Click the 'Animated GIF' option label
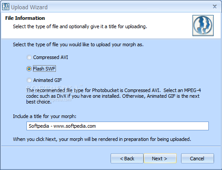Screen dimensions: 222x170 click(48, 80)
